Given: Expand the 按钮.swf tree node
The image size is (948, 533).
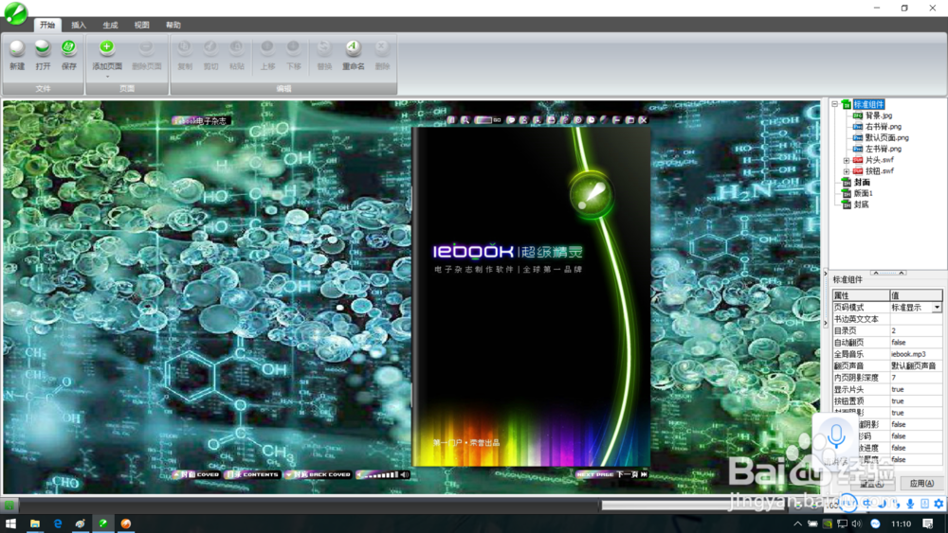Looking at the screenshot, I should [x=847, y=170].
